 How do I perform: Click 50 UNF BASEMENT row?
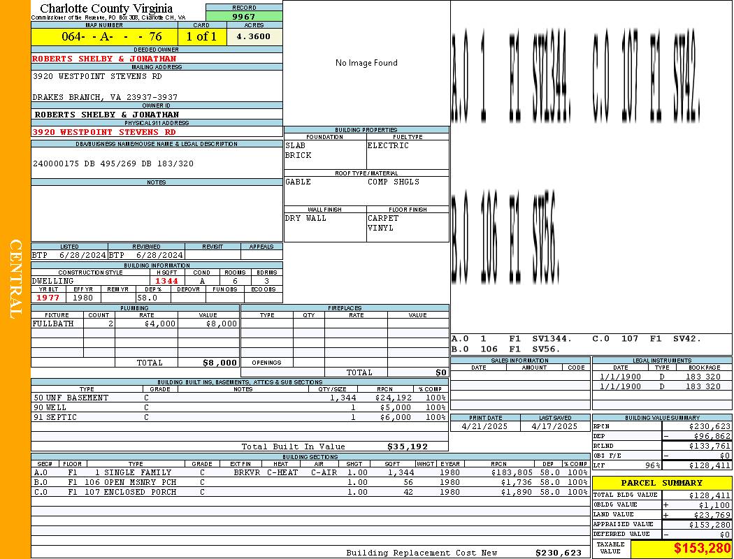point(240,398)
